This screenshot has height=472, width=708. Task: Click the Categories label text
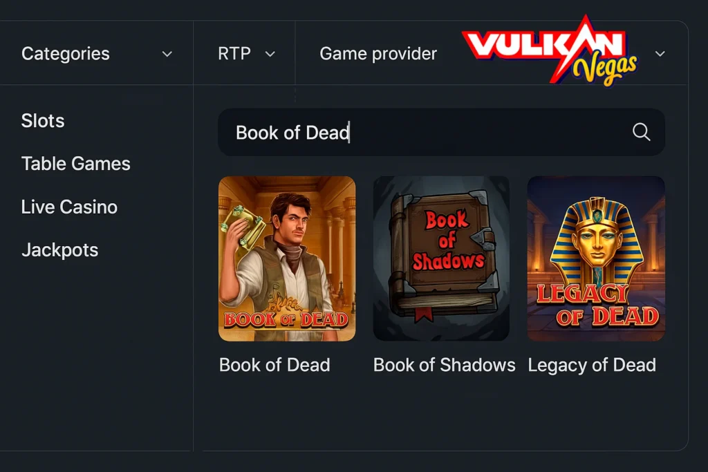click(66, 54)
